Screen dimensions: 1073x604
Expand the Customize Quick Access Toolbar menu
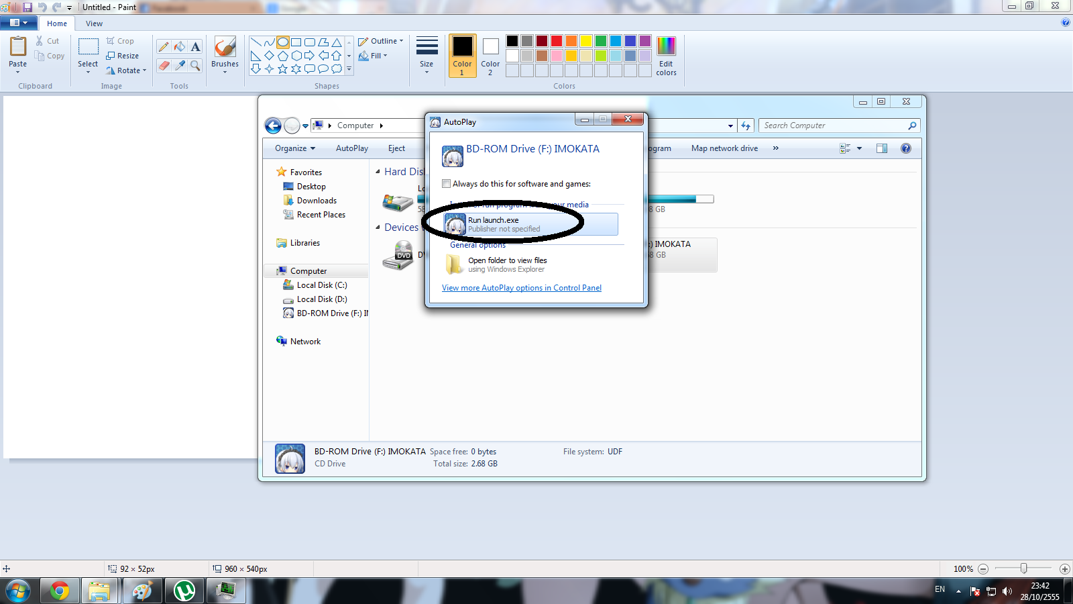coord(69,7)
